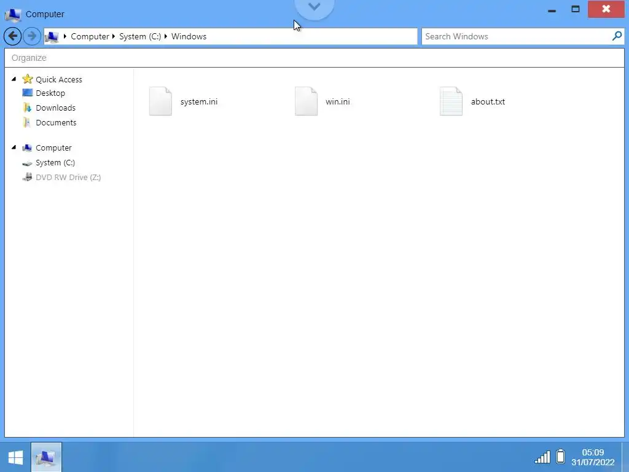Open the Start menu Windows logo
This screenshot has height=472, width=629.
[15, 457]
